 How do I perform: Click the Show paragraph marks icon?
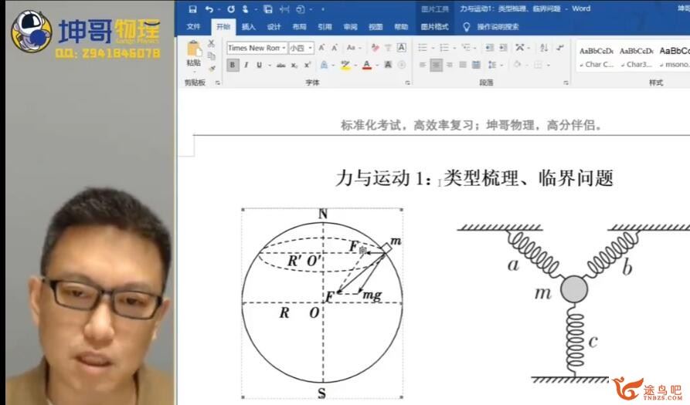click(560, 47)
